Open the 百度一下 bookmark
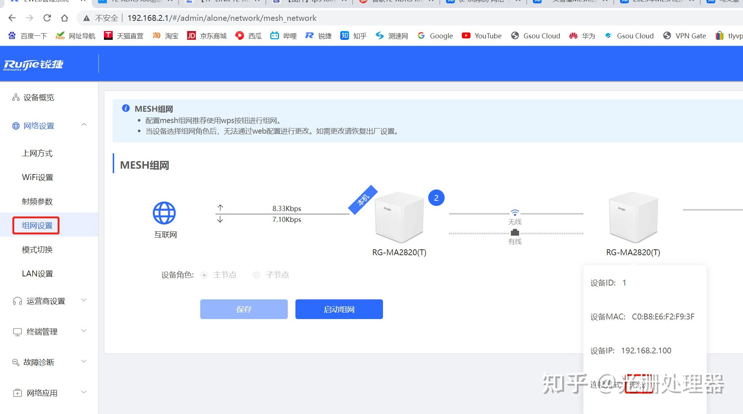This screenshot has width=743, height=414. 28,36
